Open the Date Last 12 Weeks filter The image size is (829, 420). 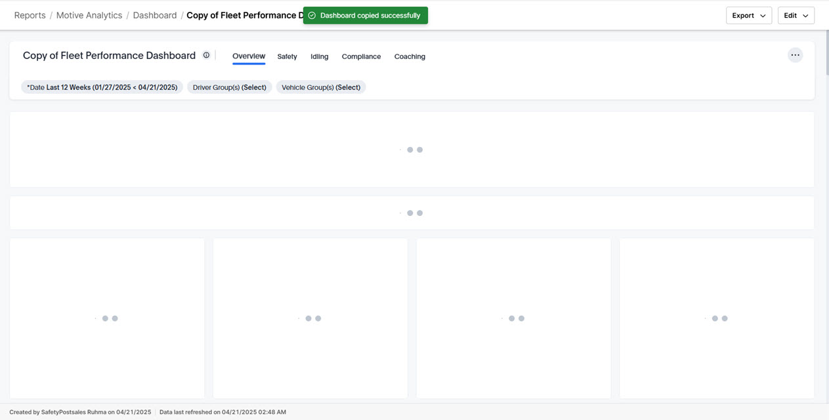(102, 87)
